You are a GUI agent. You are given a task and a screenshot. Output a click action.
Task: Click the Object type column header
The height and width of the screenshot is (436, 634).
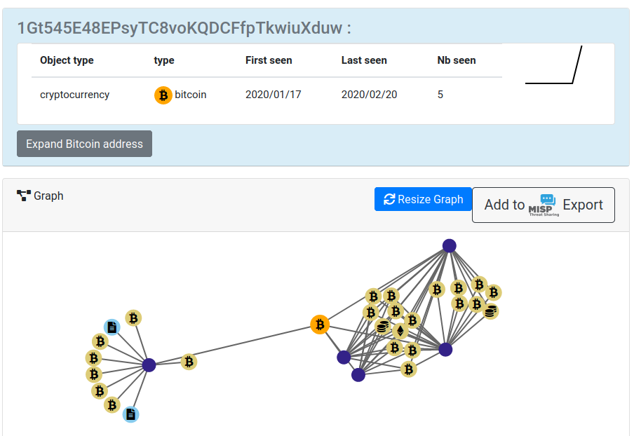pos(67,60)
